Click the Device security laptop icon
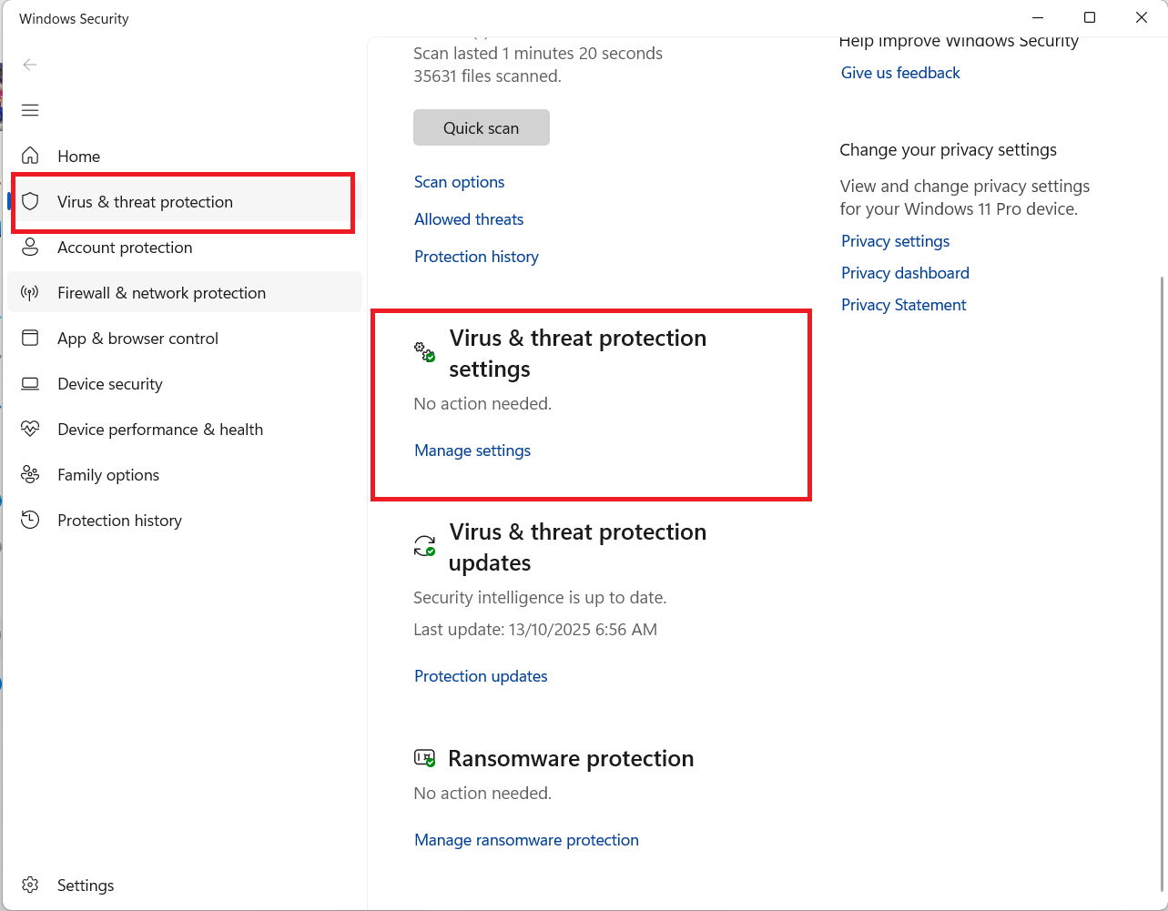 pos(30,384)
